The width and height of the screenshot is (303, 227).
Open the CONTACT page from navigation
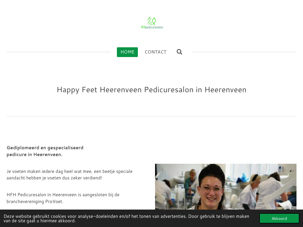[156, 52]
